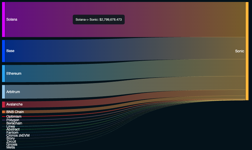Viewport: 252px width, 150px height.
Task: Click the Solana-> Sonic $2,799,678.473 tooltip
Action: pos(99,19)
